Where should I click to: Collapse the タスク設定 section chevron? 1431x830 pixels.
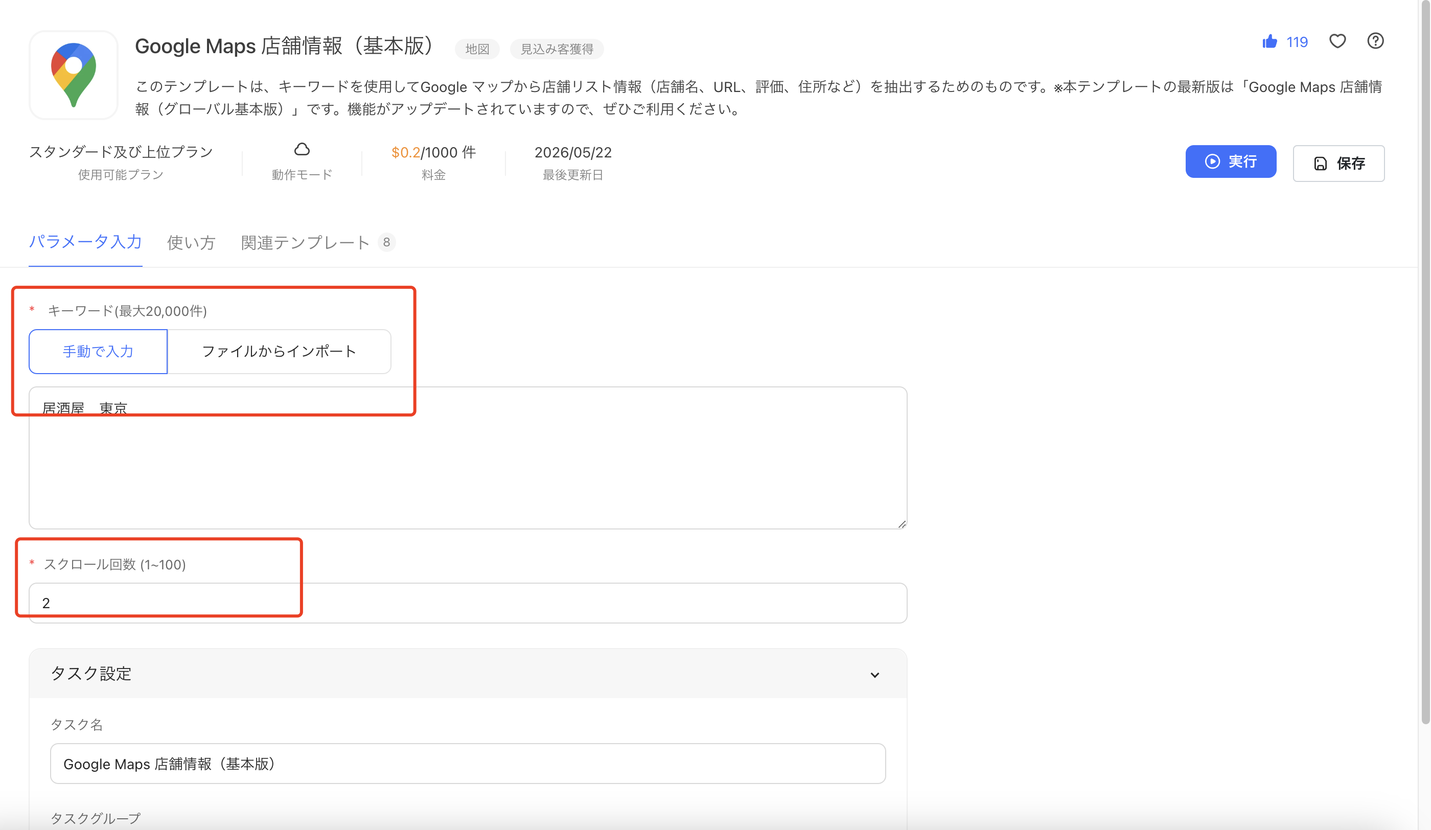[874, 675]
